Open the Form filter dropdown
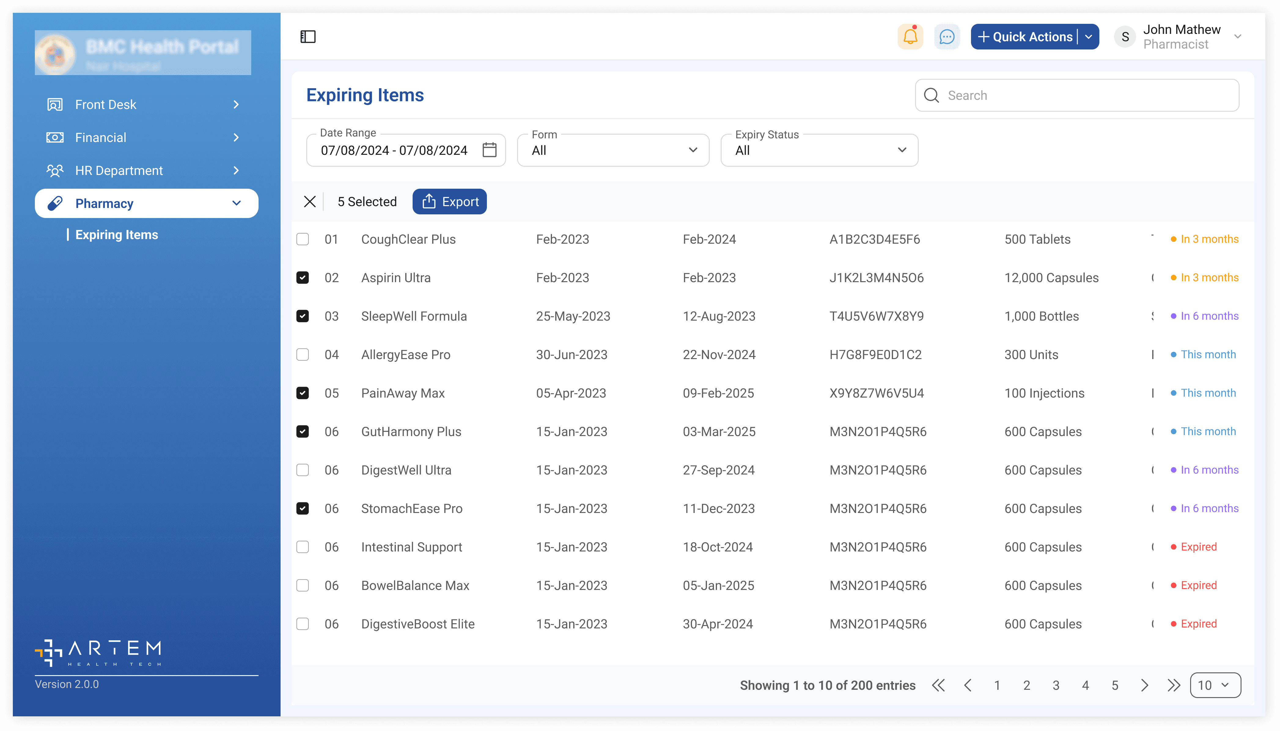 point(613,150)
